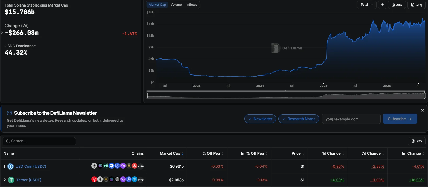The image size is (428, 187).
Task: Click Tron chain icon in Tether row
Action: click(94, 179)
